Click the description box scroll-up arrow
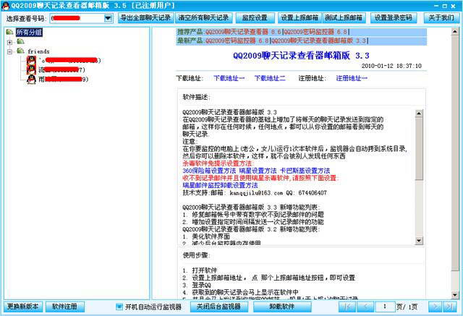The width and height of the screenshot is (463, 316). [419, 114]
